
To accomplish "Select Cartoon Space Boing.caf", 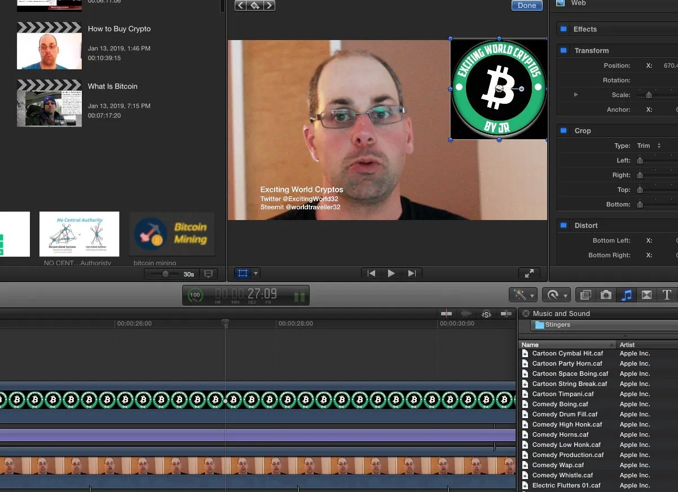I will (x=570, y=374).
